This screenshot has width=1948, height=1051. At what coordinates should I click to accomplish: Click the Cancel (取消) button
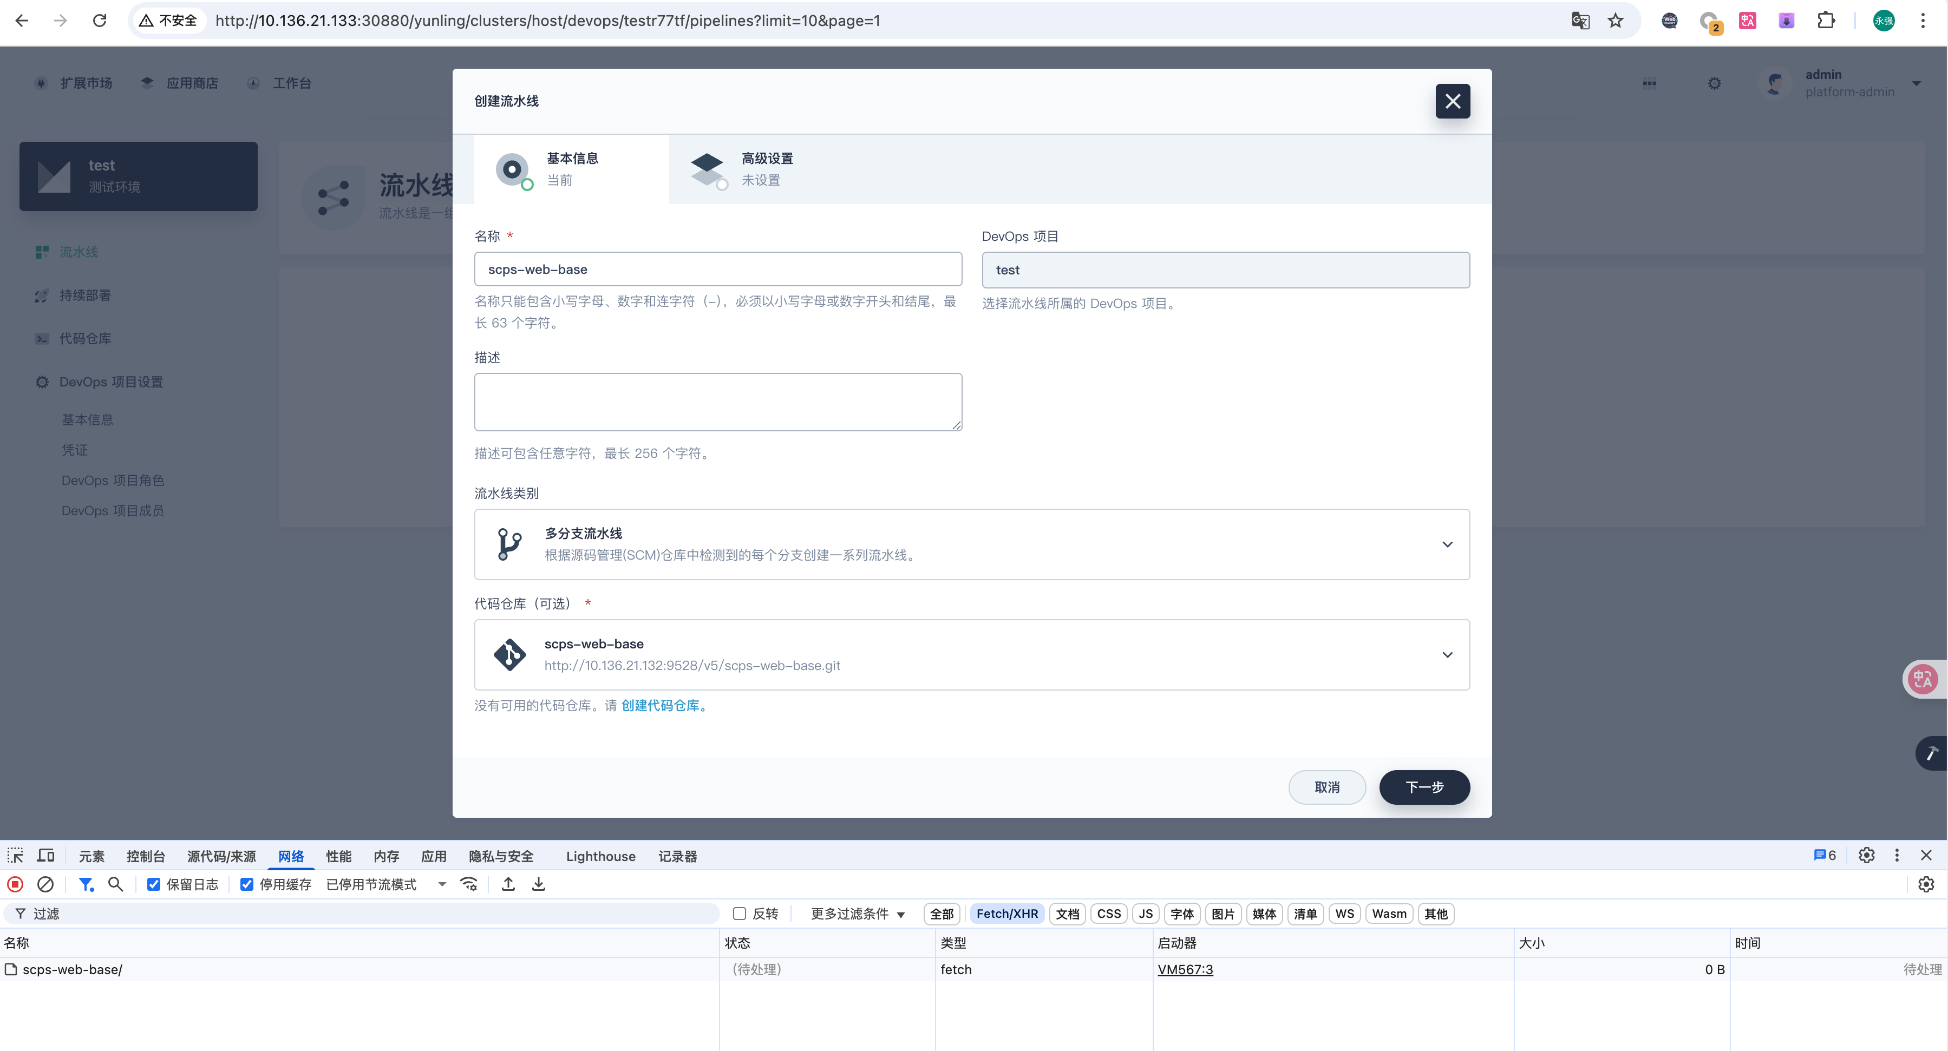(x=1327, y=787)
